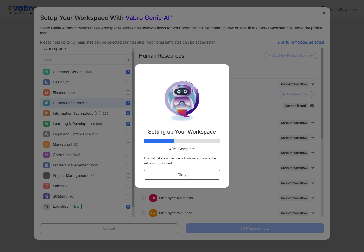The image size is (364, 252).
Task: Check the Product Management checkbox
Action: [x=128, y=165]
